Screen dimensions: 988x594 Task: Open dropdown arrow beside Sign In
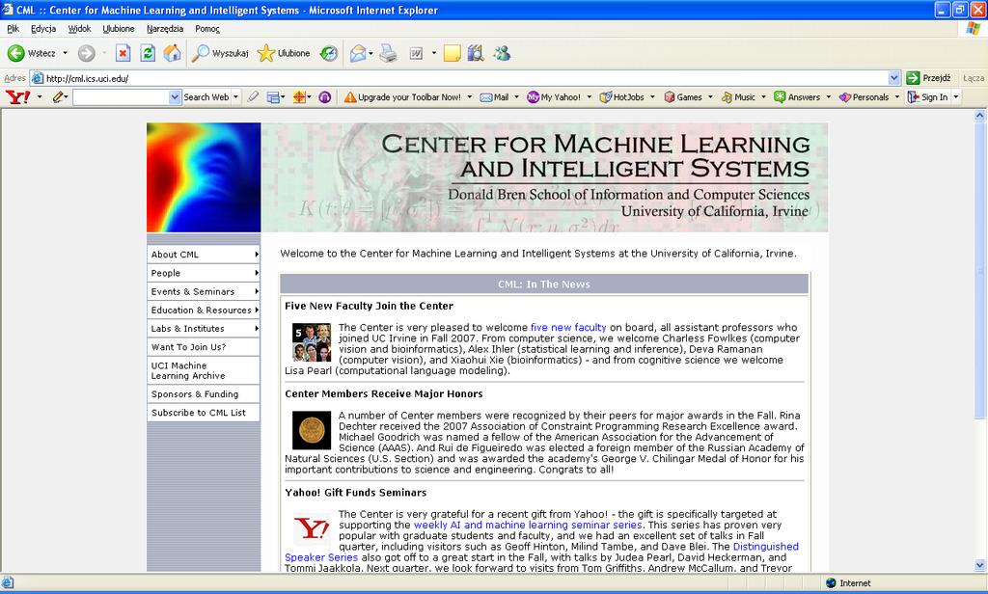tap(956, 97)
